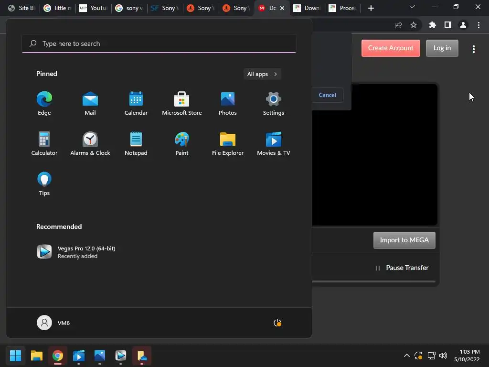This screenshot has height=367, width=489.
Task: Open the clock and date flyout
Action: point(467,356)
